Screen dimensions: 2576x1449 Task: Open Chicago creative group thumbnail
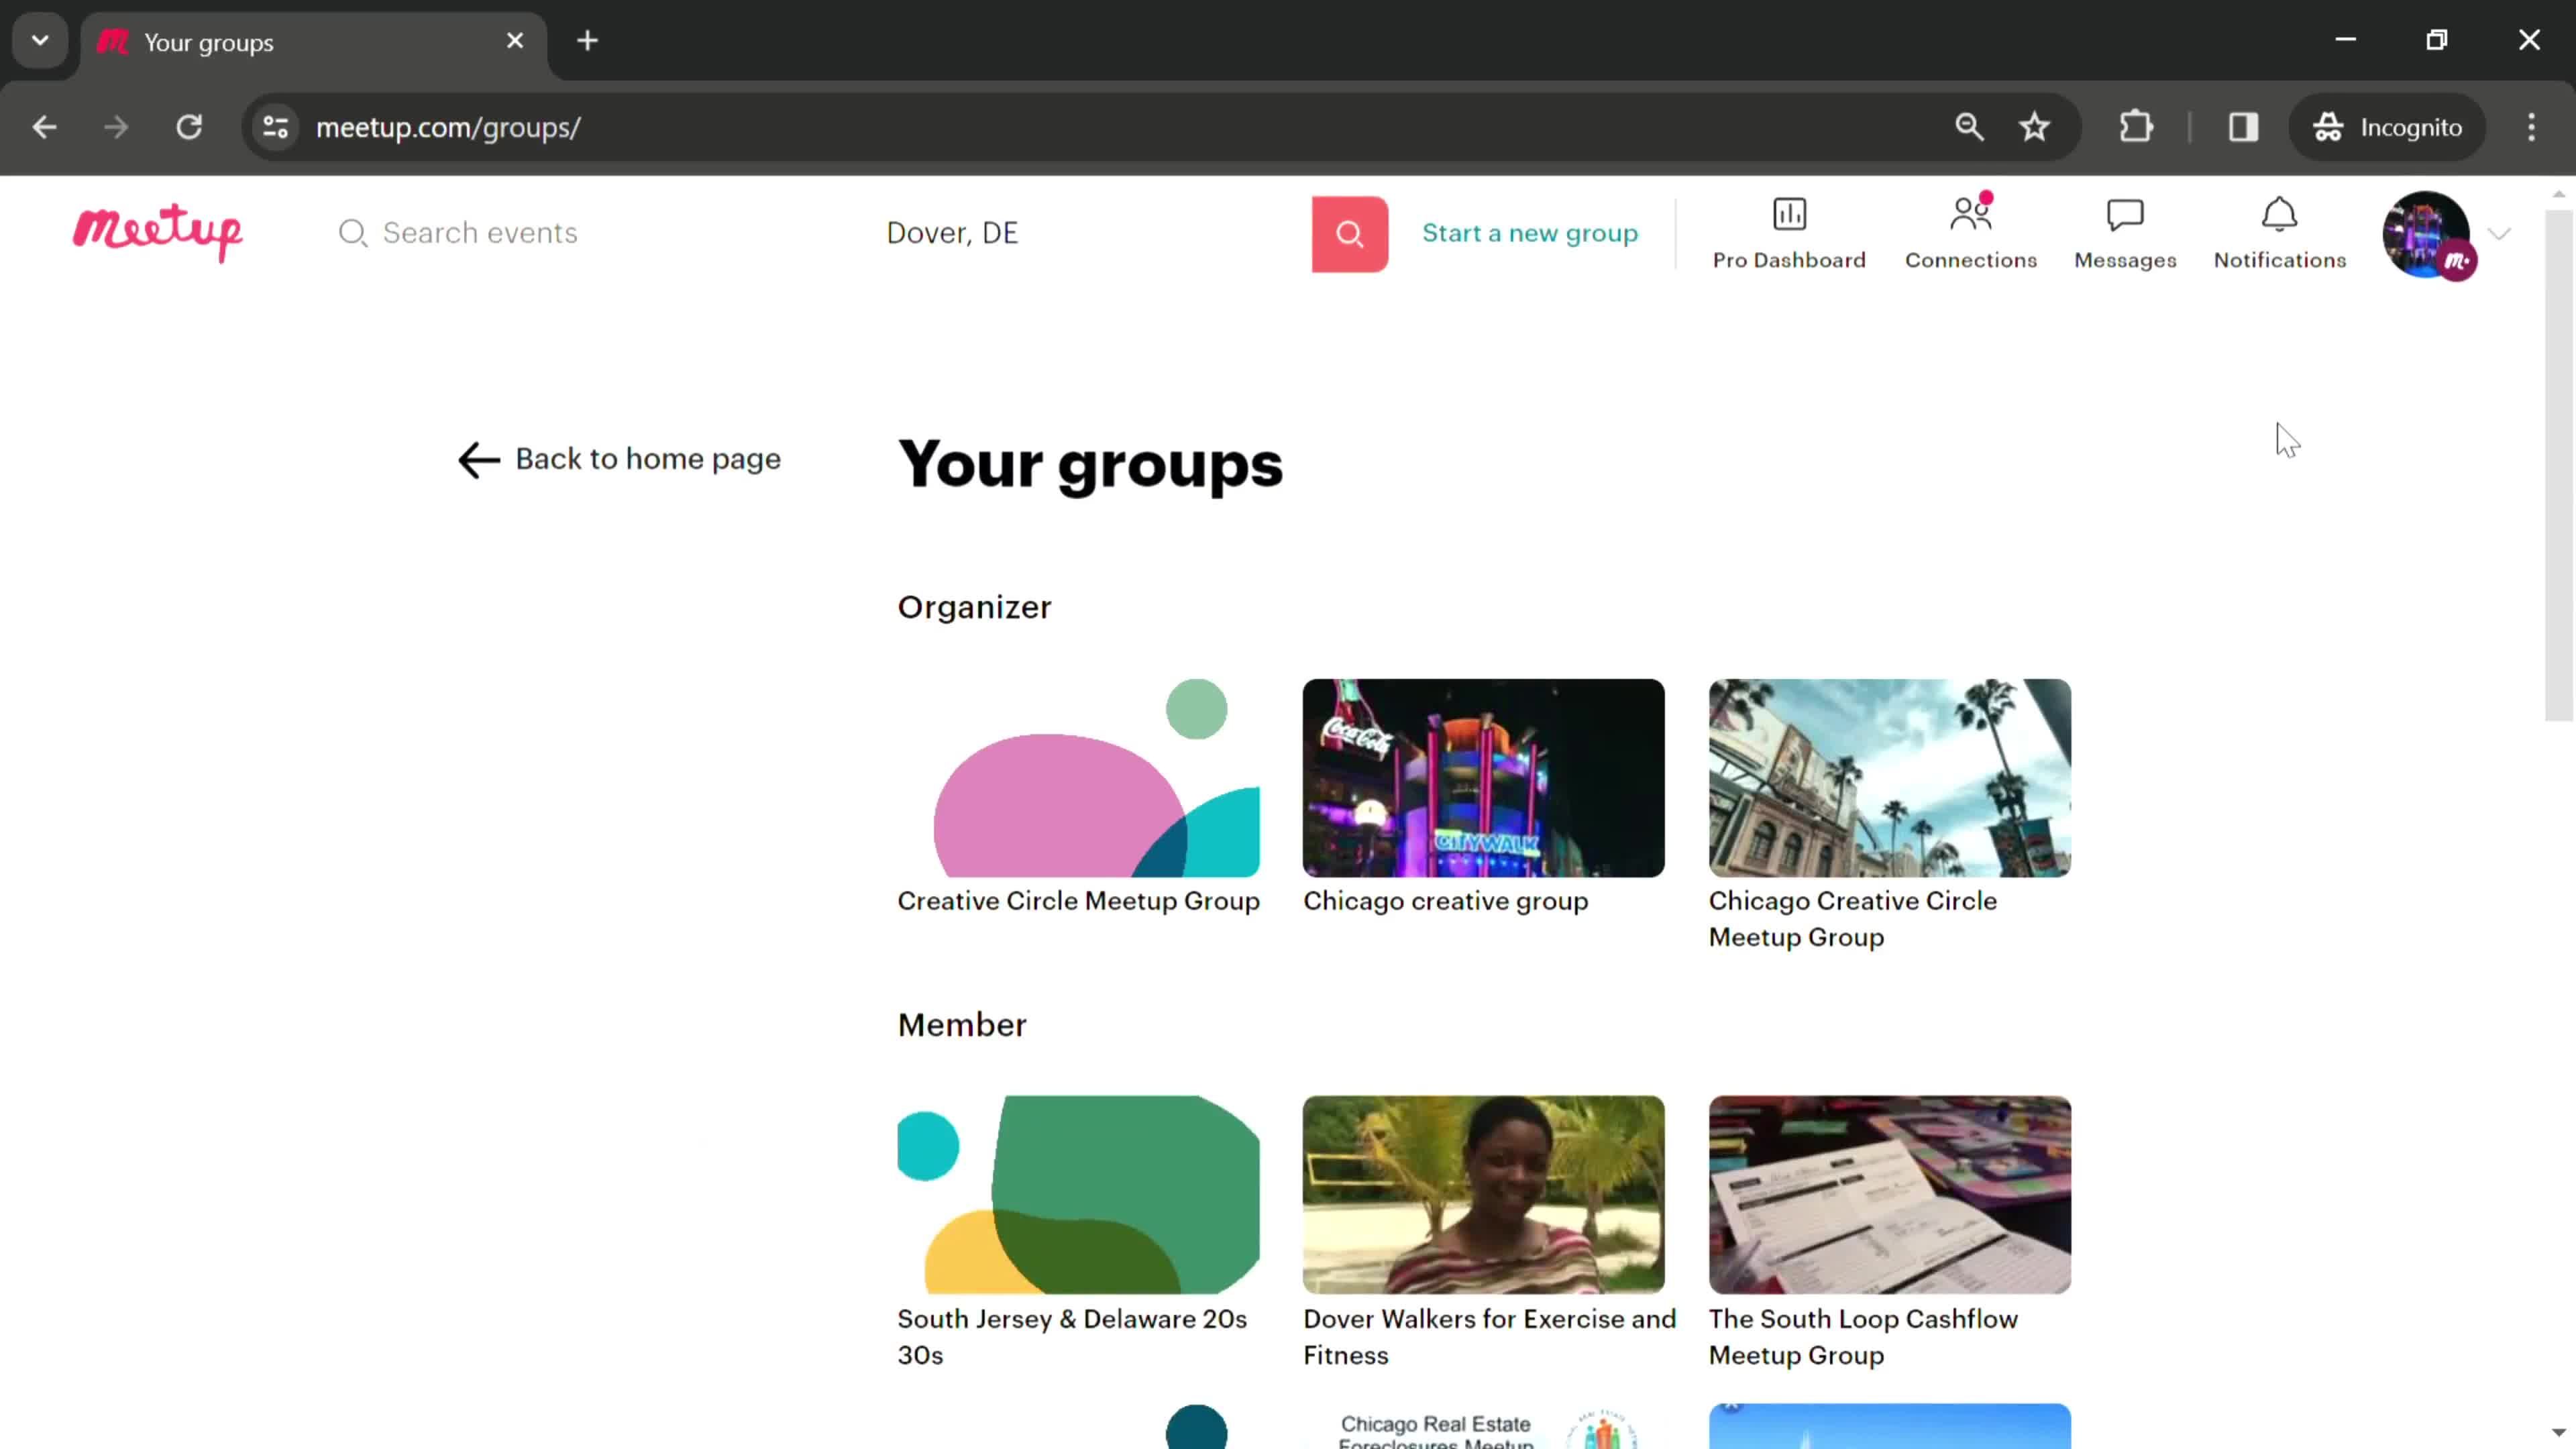click(1483, 775)
